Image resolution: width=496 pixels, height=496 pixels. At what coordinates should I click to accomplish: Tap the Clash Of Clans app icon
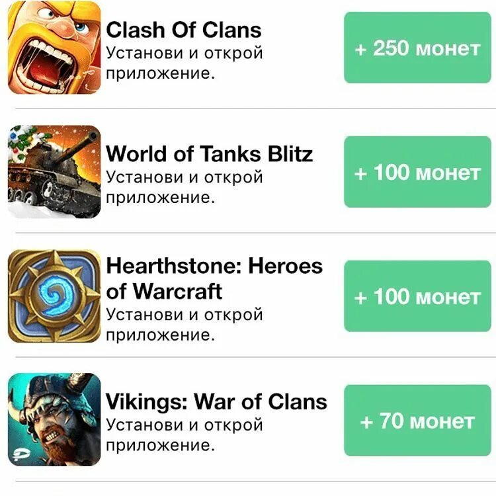pos(54,48)
